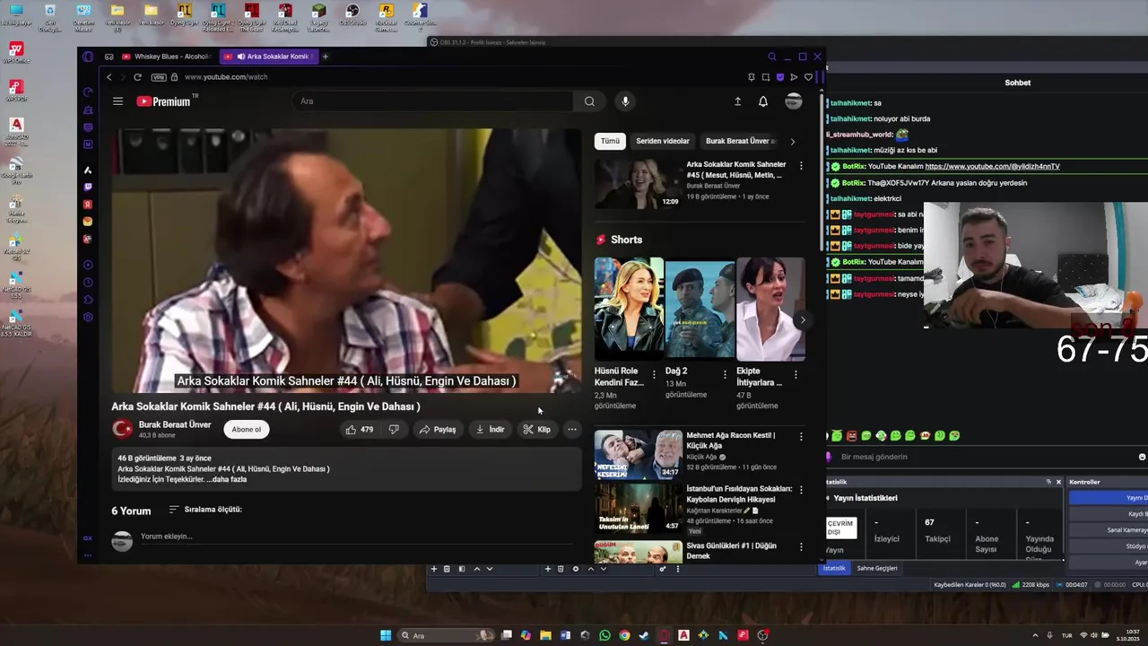Open the YouTube hamburger guide menu
The width and height of the screenshot is (1148, 646).
coord(117,101)
